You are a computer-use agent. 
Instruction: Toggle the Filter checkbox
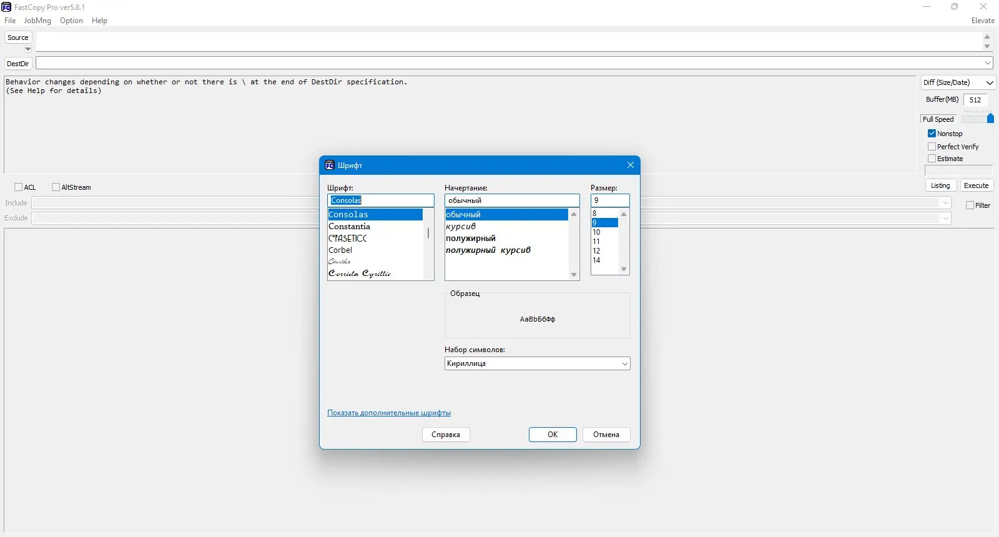tap(970, 205)
